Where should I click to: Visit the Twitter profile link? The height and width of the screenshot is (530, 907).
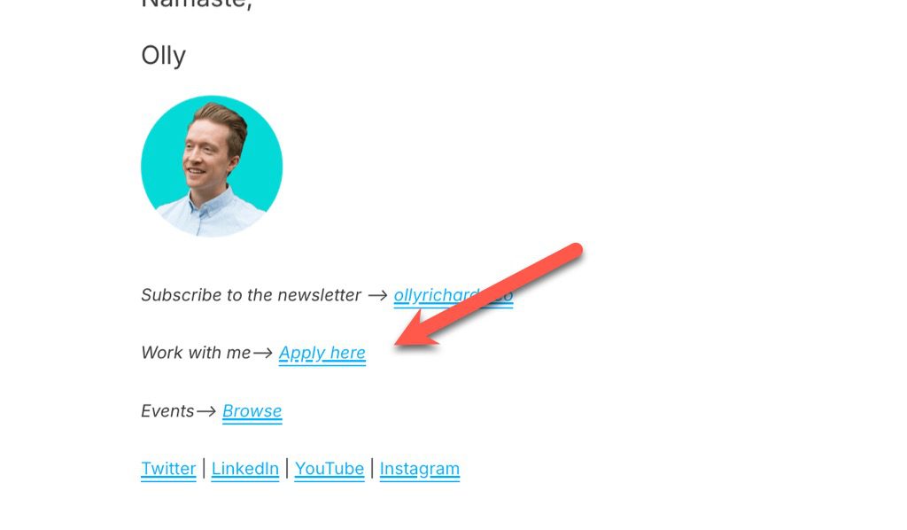click(x=168, y=469)
